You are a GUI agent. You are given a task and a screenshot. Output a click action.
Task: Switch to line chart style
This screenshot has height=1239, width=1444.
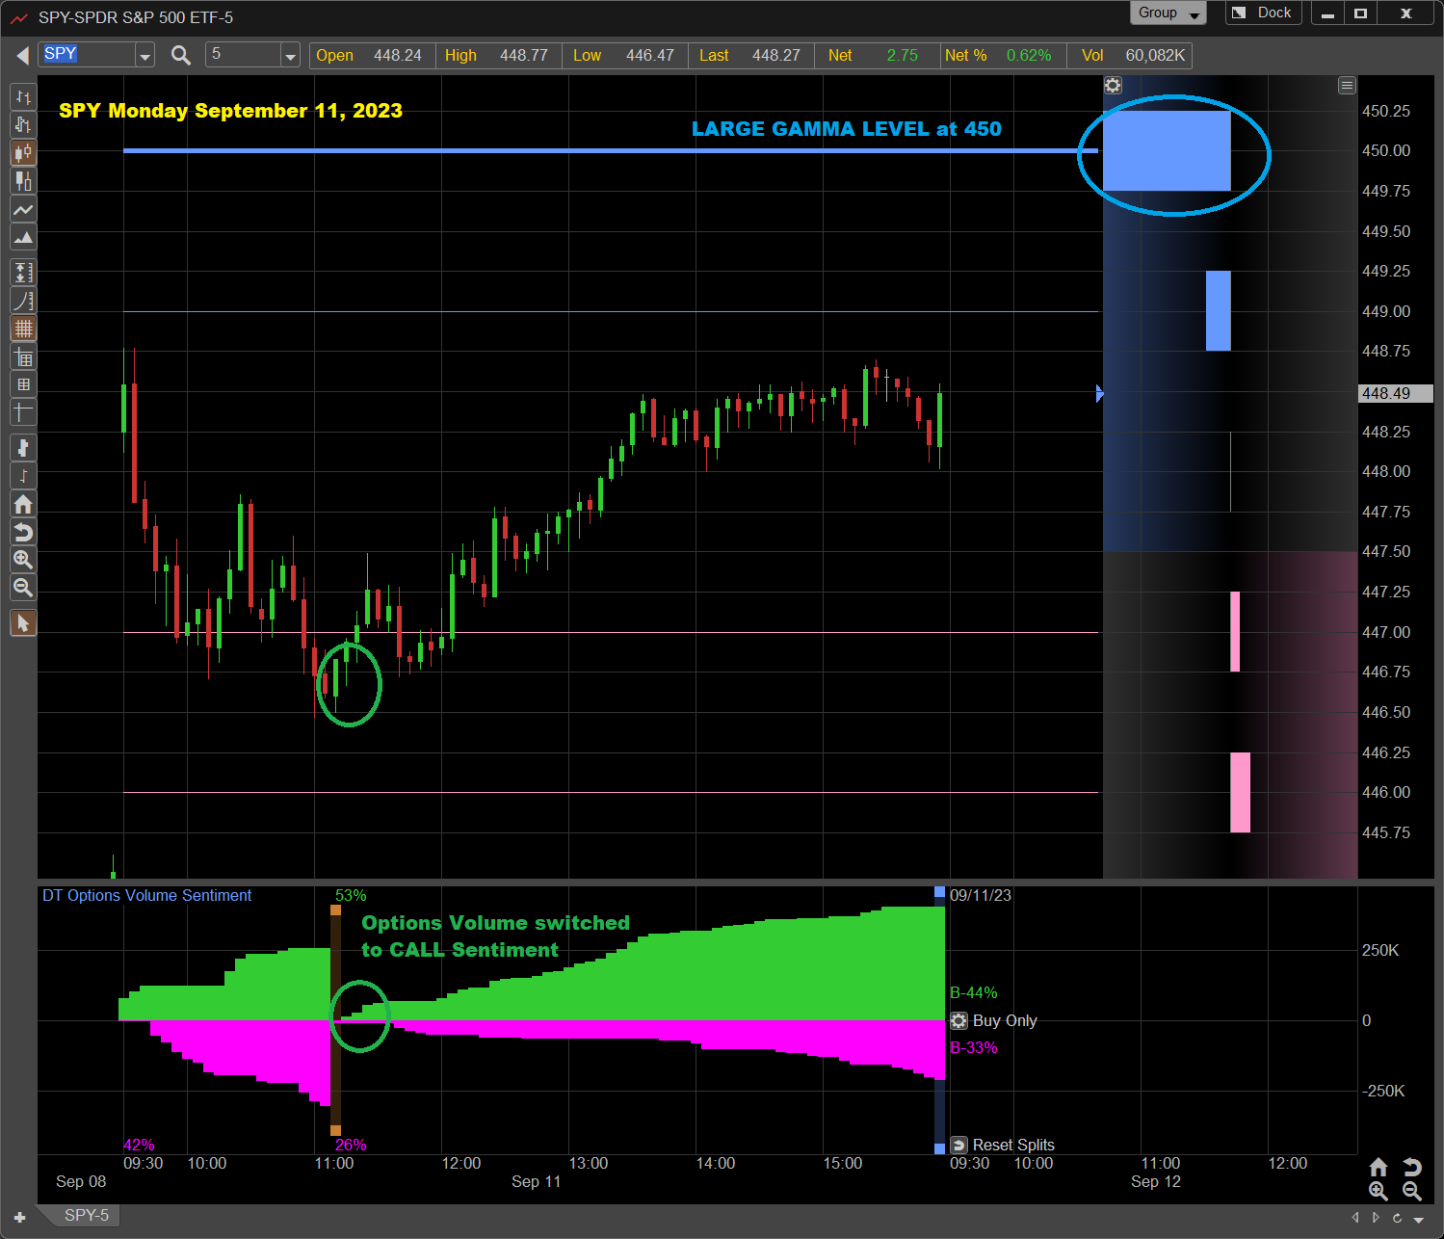point(23,209)
